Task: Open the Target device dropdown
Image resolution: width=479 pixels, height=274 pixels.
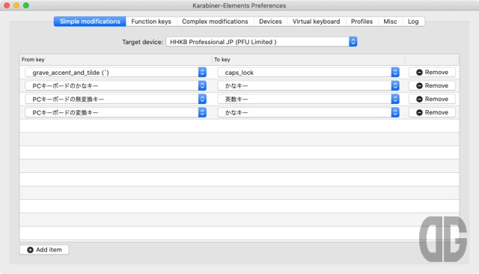Action: 261,42
